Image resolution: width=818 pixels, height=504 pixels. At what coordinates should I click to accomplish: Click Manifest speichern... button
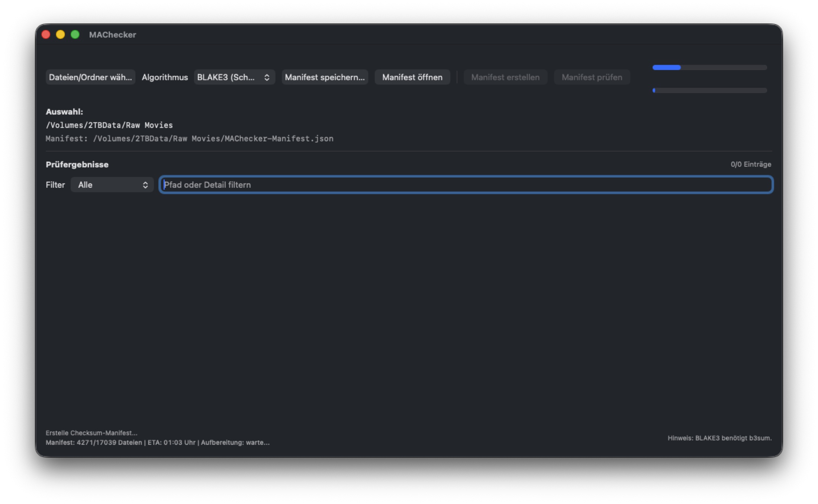point(325,77)
